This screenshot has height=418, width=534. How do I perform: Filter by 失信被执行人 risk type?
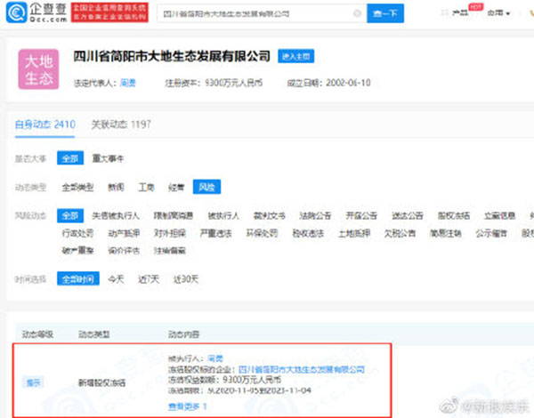click(116, 215)
